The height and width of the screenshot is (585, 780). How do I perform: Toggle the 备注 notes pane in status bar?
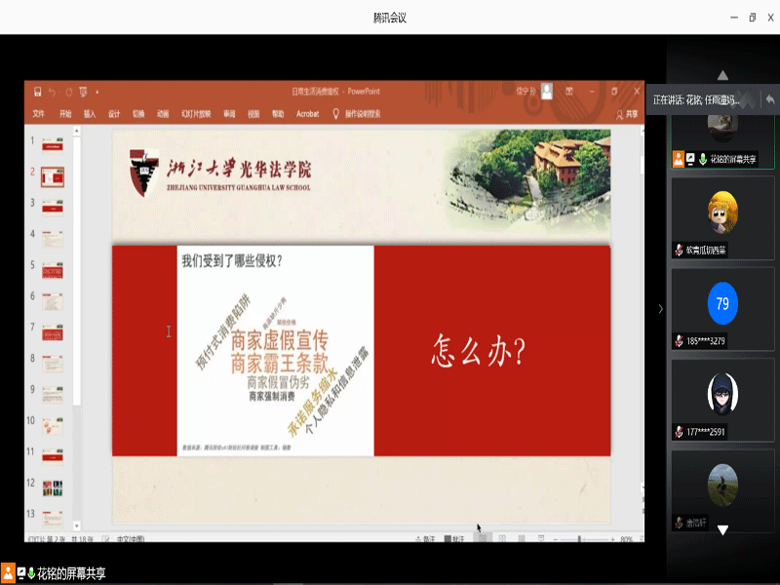(424, 538)
